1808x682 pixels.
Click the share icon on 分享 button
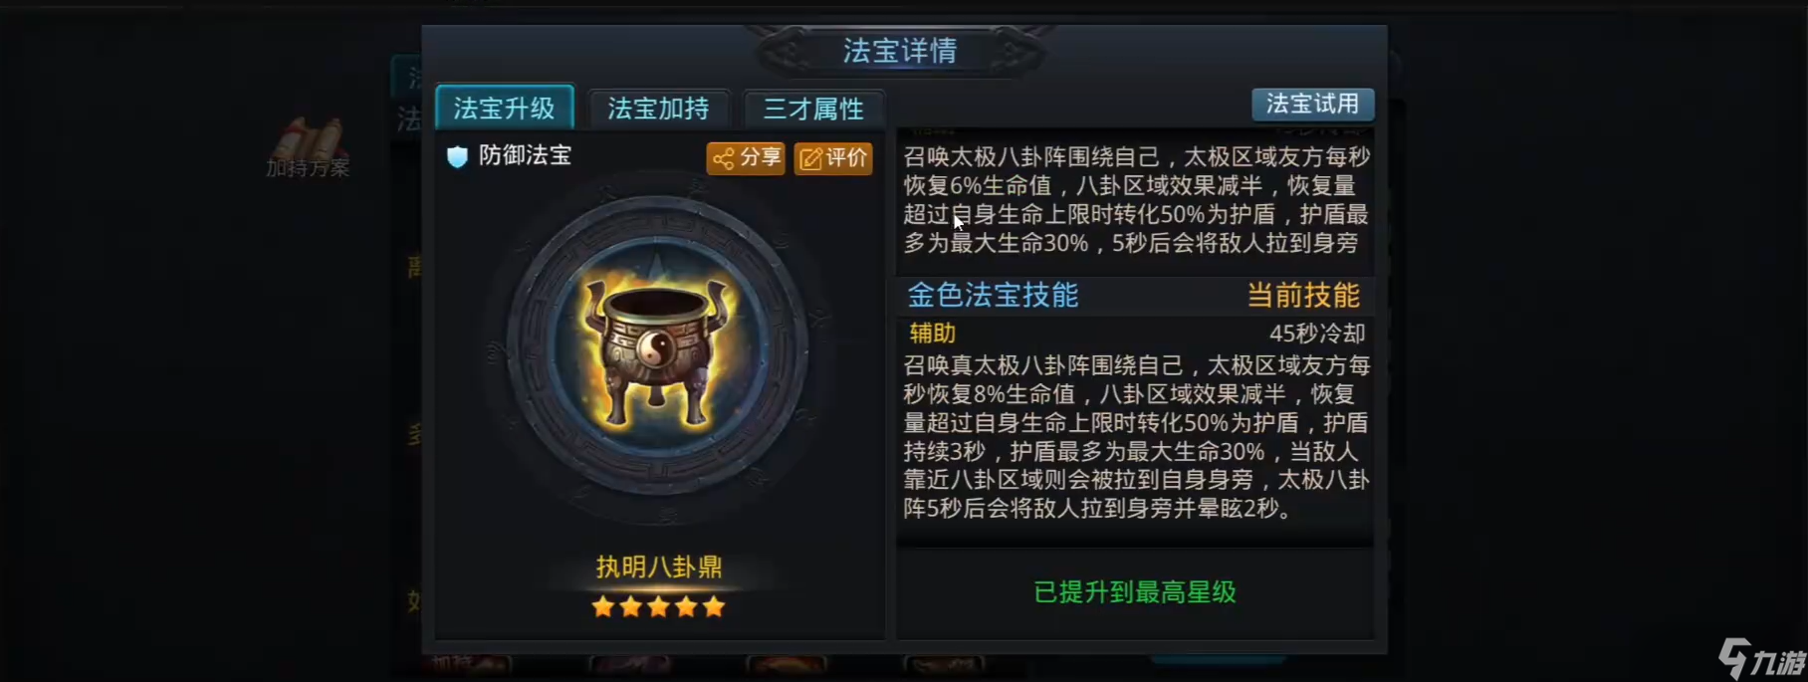(724, 158)
